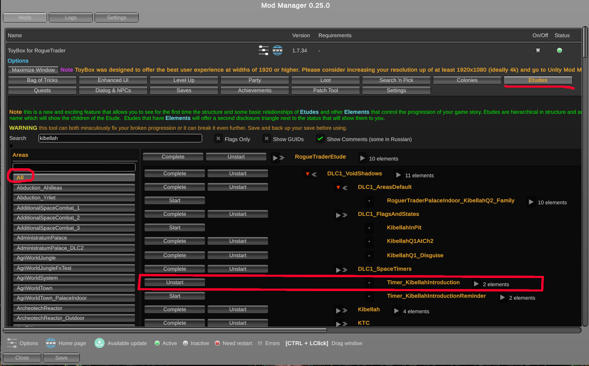Show Timer_KibellahIntroduction 2 elements triangle

click(x=476, y=284)
